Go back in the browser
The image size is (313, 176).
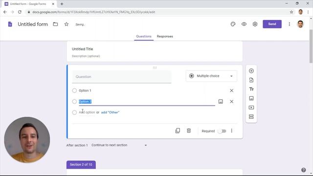5,12
